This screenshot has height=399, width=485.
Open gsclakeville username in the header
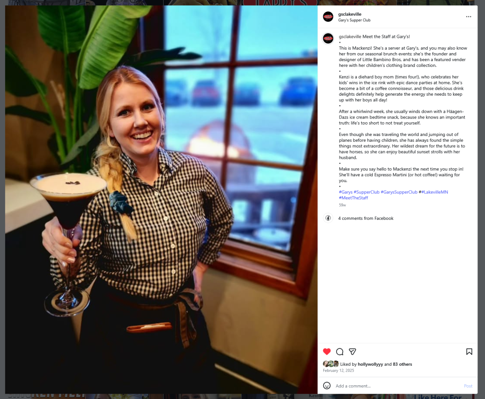click(349, 14)
